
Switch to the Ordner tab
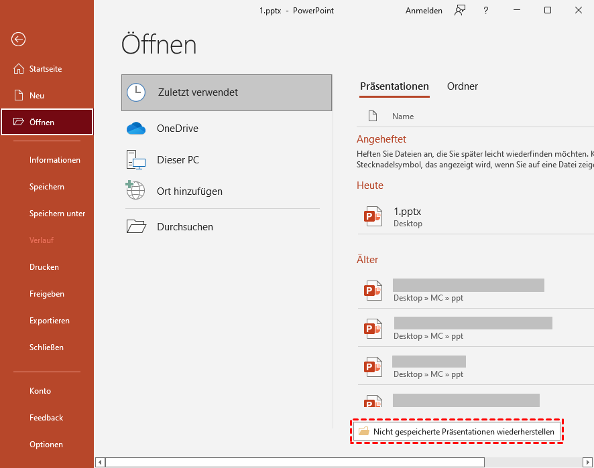click(x=463, y=86)
